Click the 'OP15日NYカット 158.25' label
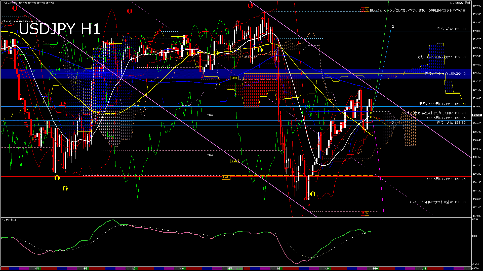Image resolution: width=483 pixels, height=271 pixels. click(446, 179)
